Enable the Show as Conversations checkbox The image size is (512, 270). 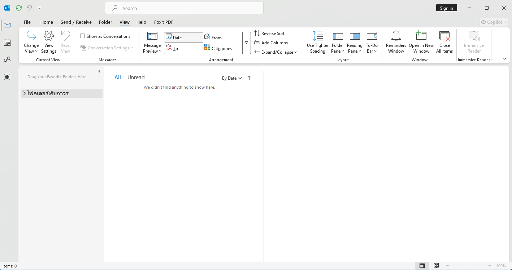[83, 36]
